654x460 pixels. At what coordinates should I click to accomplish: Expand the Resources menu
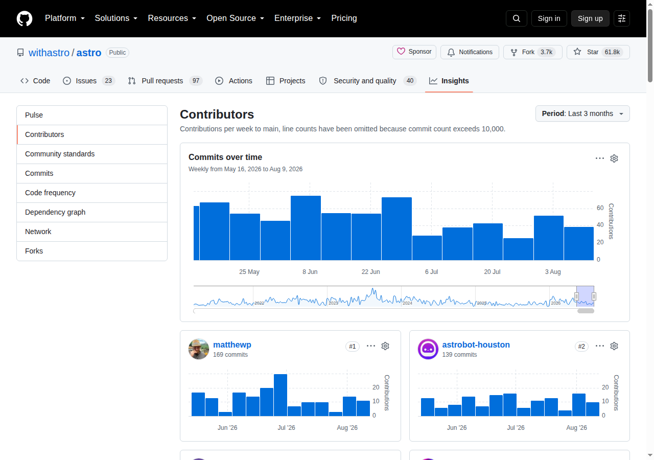tap(172, 18)
